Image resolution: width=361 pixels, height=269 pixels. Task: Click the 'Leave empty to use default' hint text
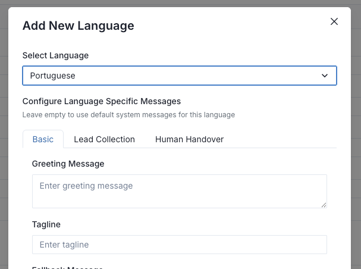(x=128, y=114)
